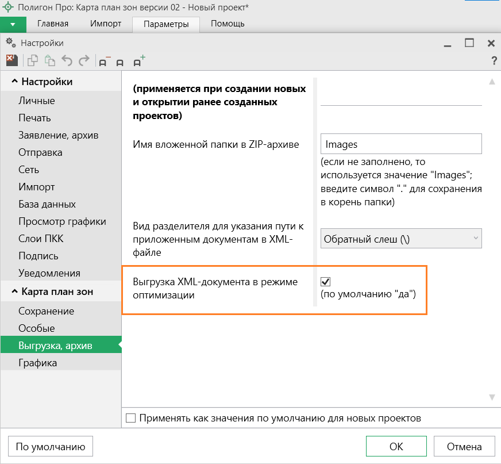Decrease font size with A-minus icon
The width and height of the screenshot is (501, 464).
click(104, 61)
